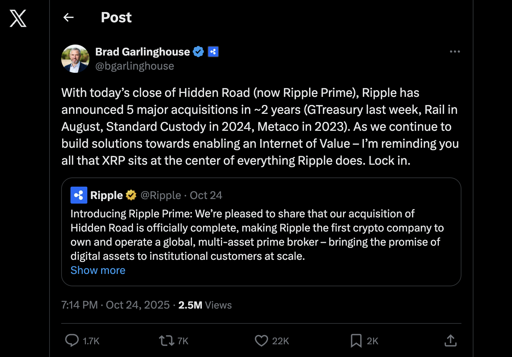Click the Ripple affiliation badge beside name

(x=213, y=52)
